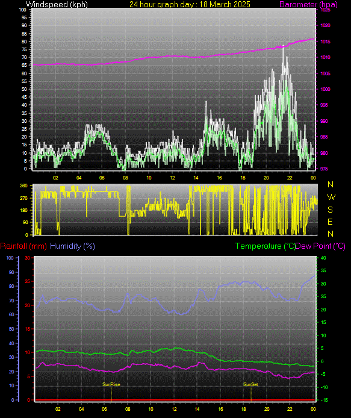Image resolution: width=351 pixels, height=418 pixels.
Task: Select the 270 wind direction axis value
Action: click(x=23, y=198)
